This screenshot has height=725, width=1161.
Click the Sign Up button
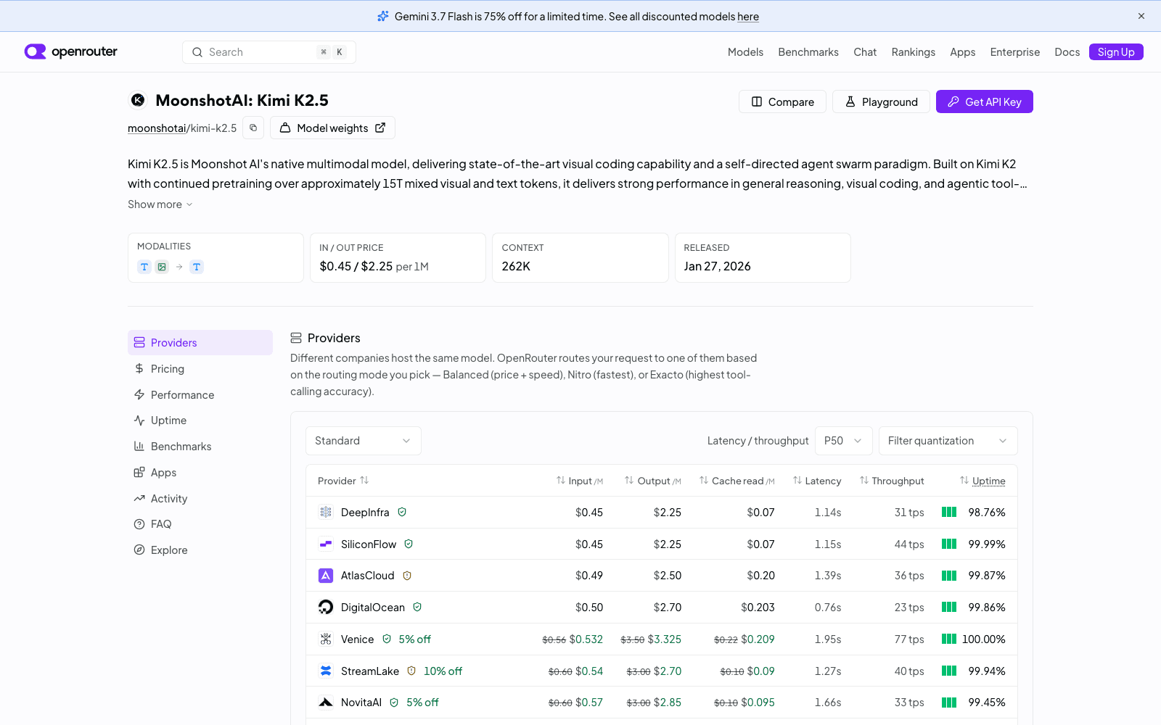[x=1116, y=52]
